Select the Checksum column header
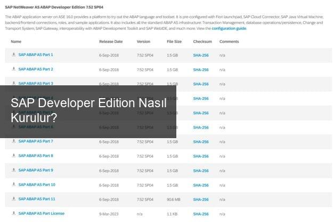 202,41
